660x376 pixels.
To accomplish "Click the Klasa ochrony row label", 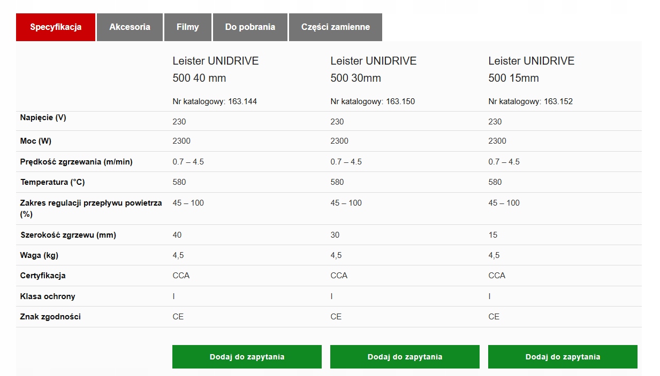I will click(x=48, y=296).
